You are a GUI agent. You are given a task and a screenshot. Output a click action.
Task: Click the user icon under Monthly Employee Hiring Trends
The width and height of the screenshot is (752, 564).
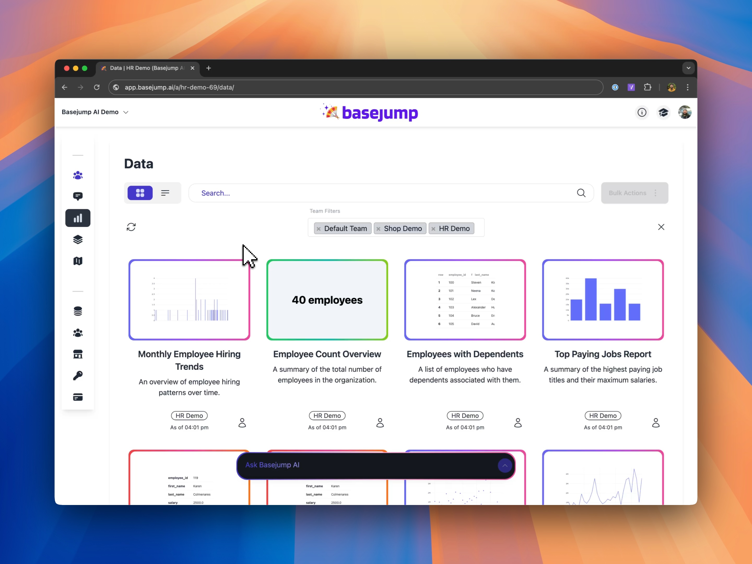tap(242, 422)
